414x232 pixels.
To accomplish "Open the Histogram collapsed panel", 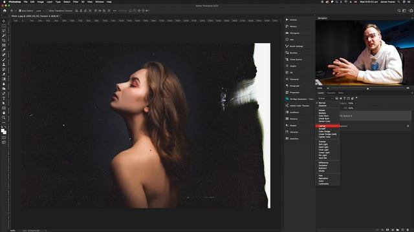I will pyautogui.click(x=292, y=33).
